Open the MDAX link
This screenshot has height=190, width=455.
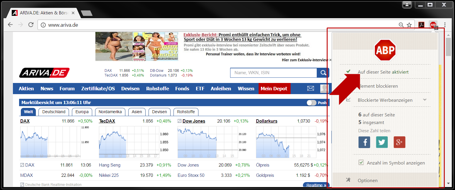(x=26, y=175)
